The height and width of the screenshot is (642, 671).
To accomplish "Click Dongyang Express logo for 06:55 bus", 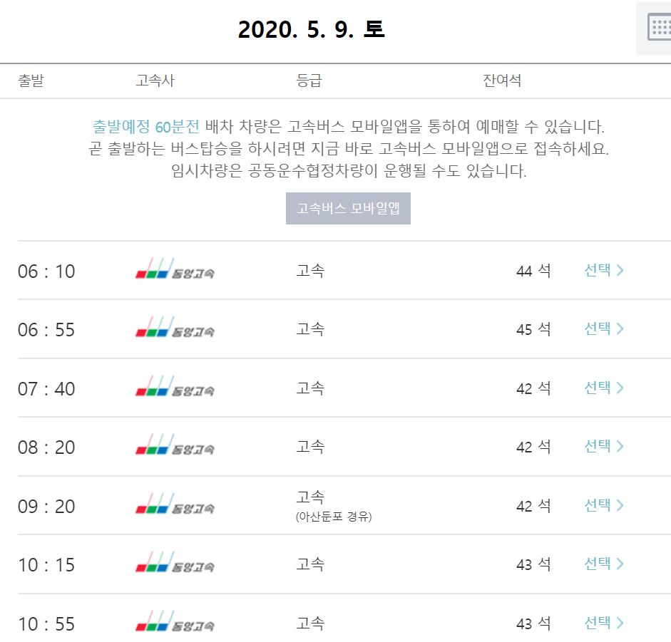I will click(175, 327).
